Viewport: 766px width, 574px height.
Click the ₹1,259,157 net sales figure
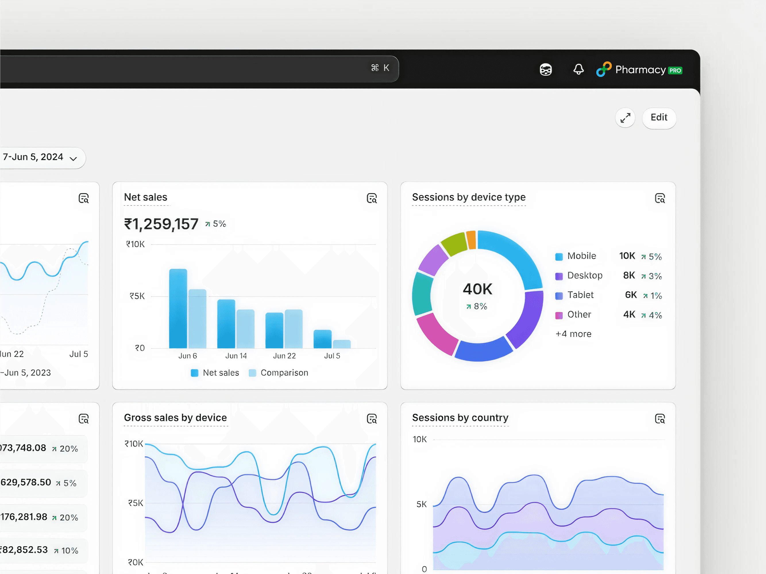pos(161,224)
